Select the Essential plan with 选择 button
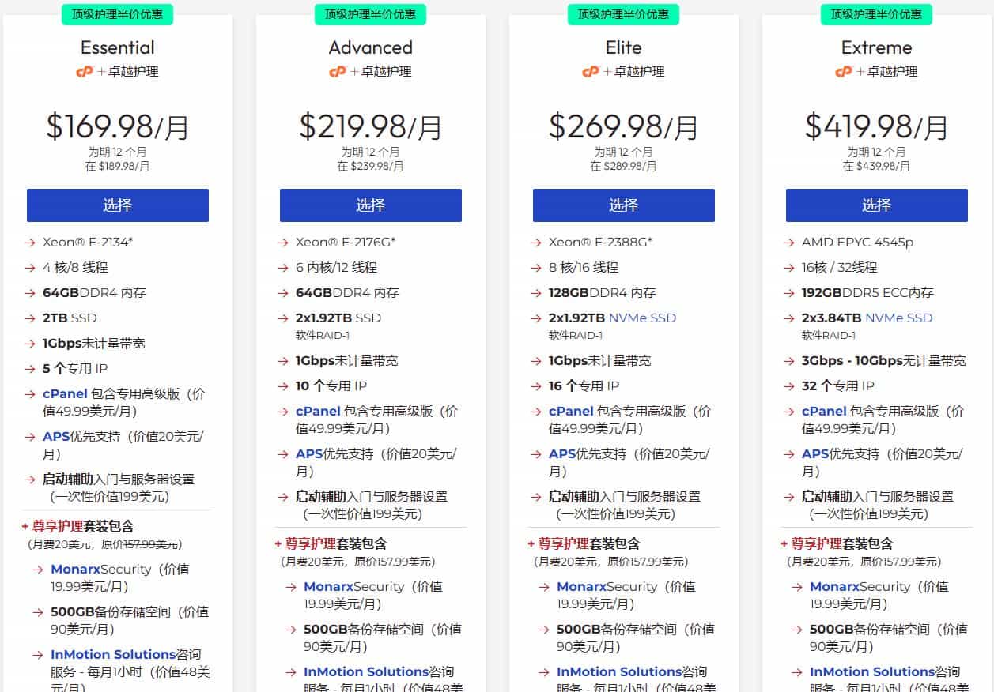This screenshot has width=994, height=692. click(118, 205)
